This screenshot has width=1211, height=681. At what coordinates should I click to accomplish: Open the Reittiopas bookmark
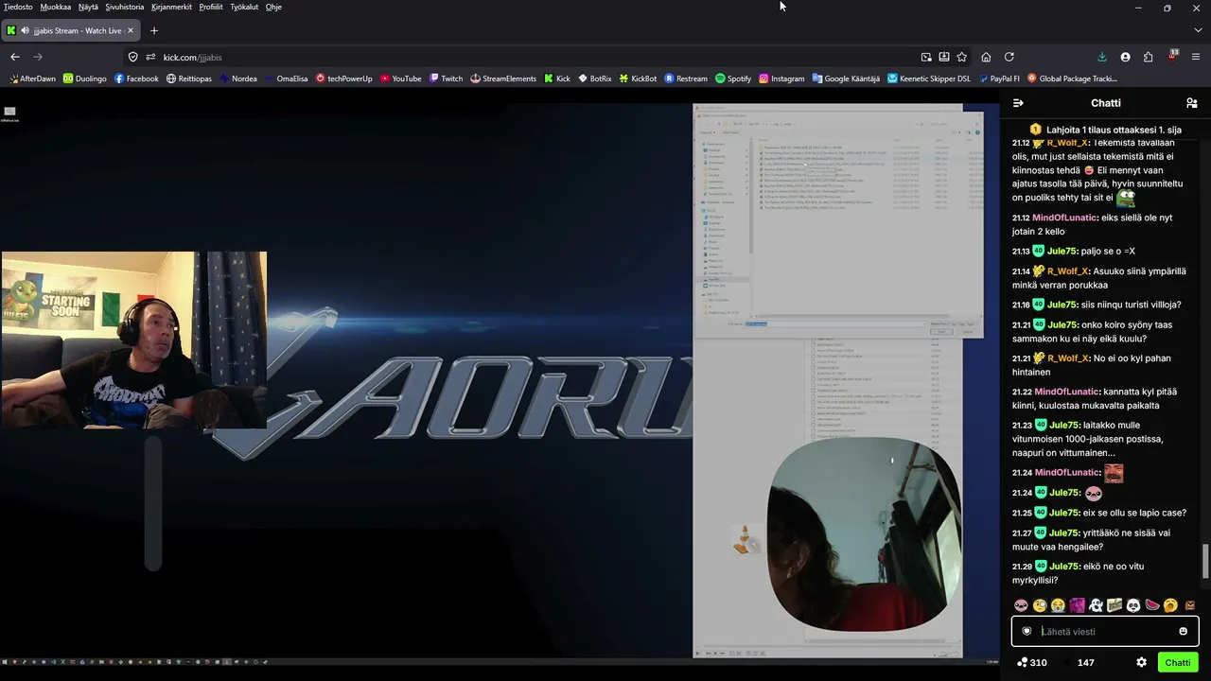pos(189,79)
